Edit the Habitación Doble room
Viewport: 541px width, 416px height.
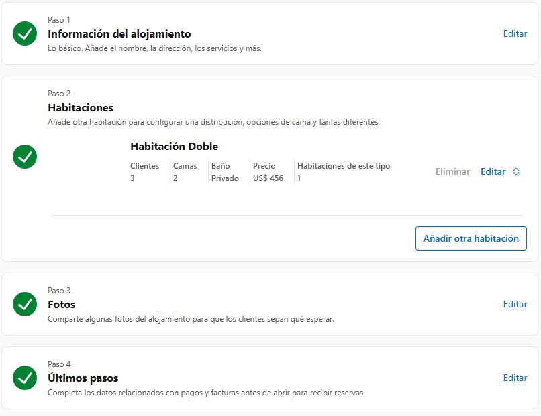[493, 171]
